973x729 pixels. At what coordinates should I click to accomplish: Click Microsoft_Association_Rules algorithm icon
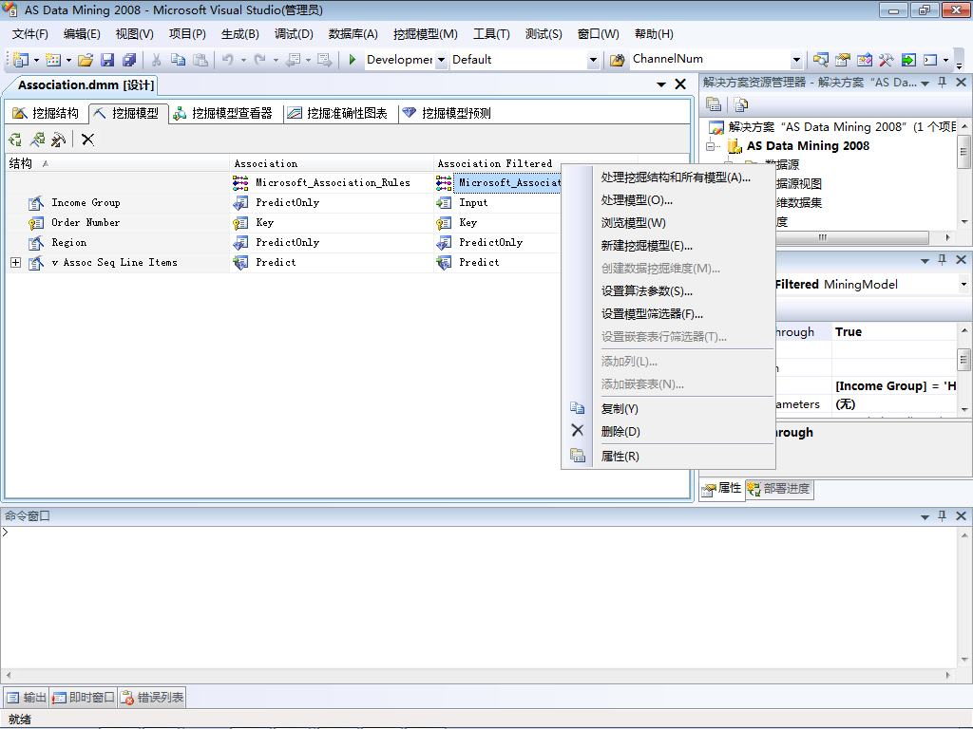click(x=240, y=182)
